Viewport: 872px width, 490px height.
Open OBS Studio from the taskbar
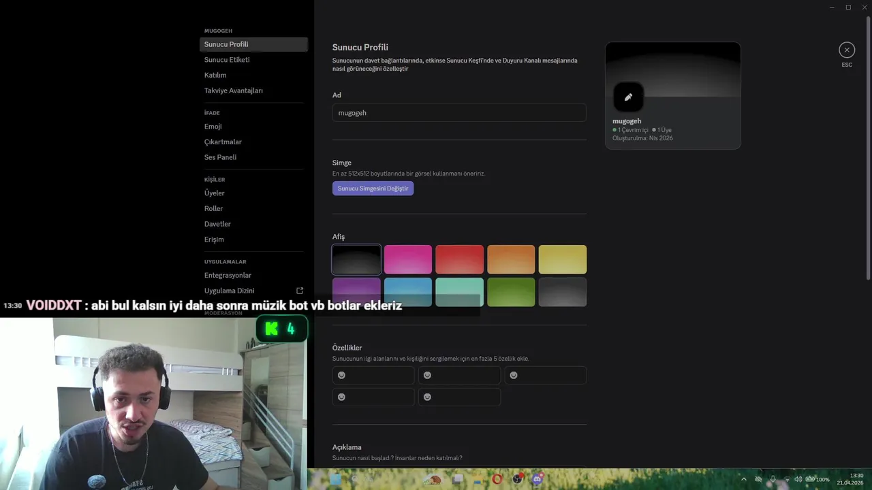click(518, 479)
